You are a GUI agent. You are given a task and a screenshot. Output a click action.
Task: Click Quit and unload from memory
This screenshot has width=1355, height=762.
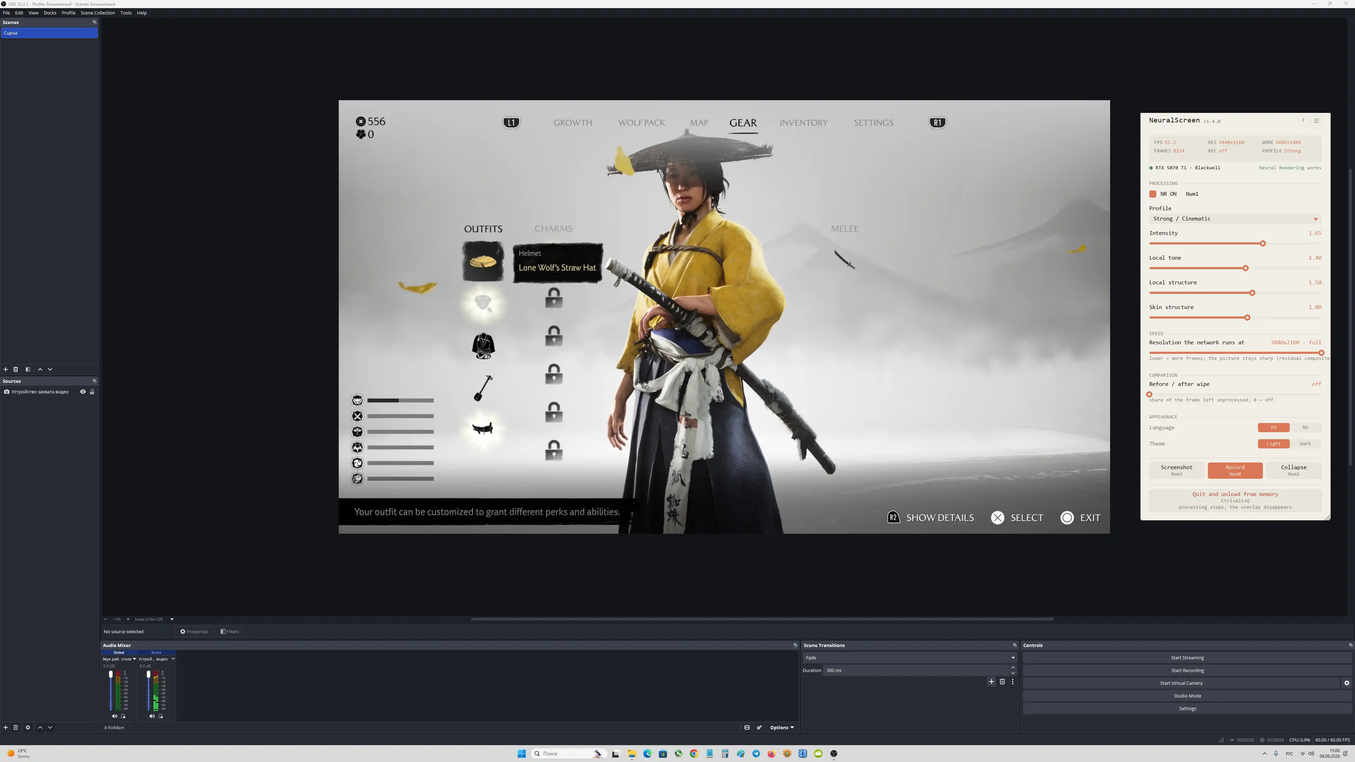pos(1235,500)
